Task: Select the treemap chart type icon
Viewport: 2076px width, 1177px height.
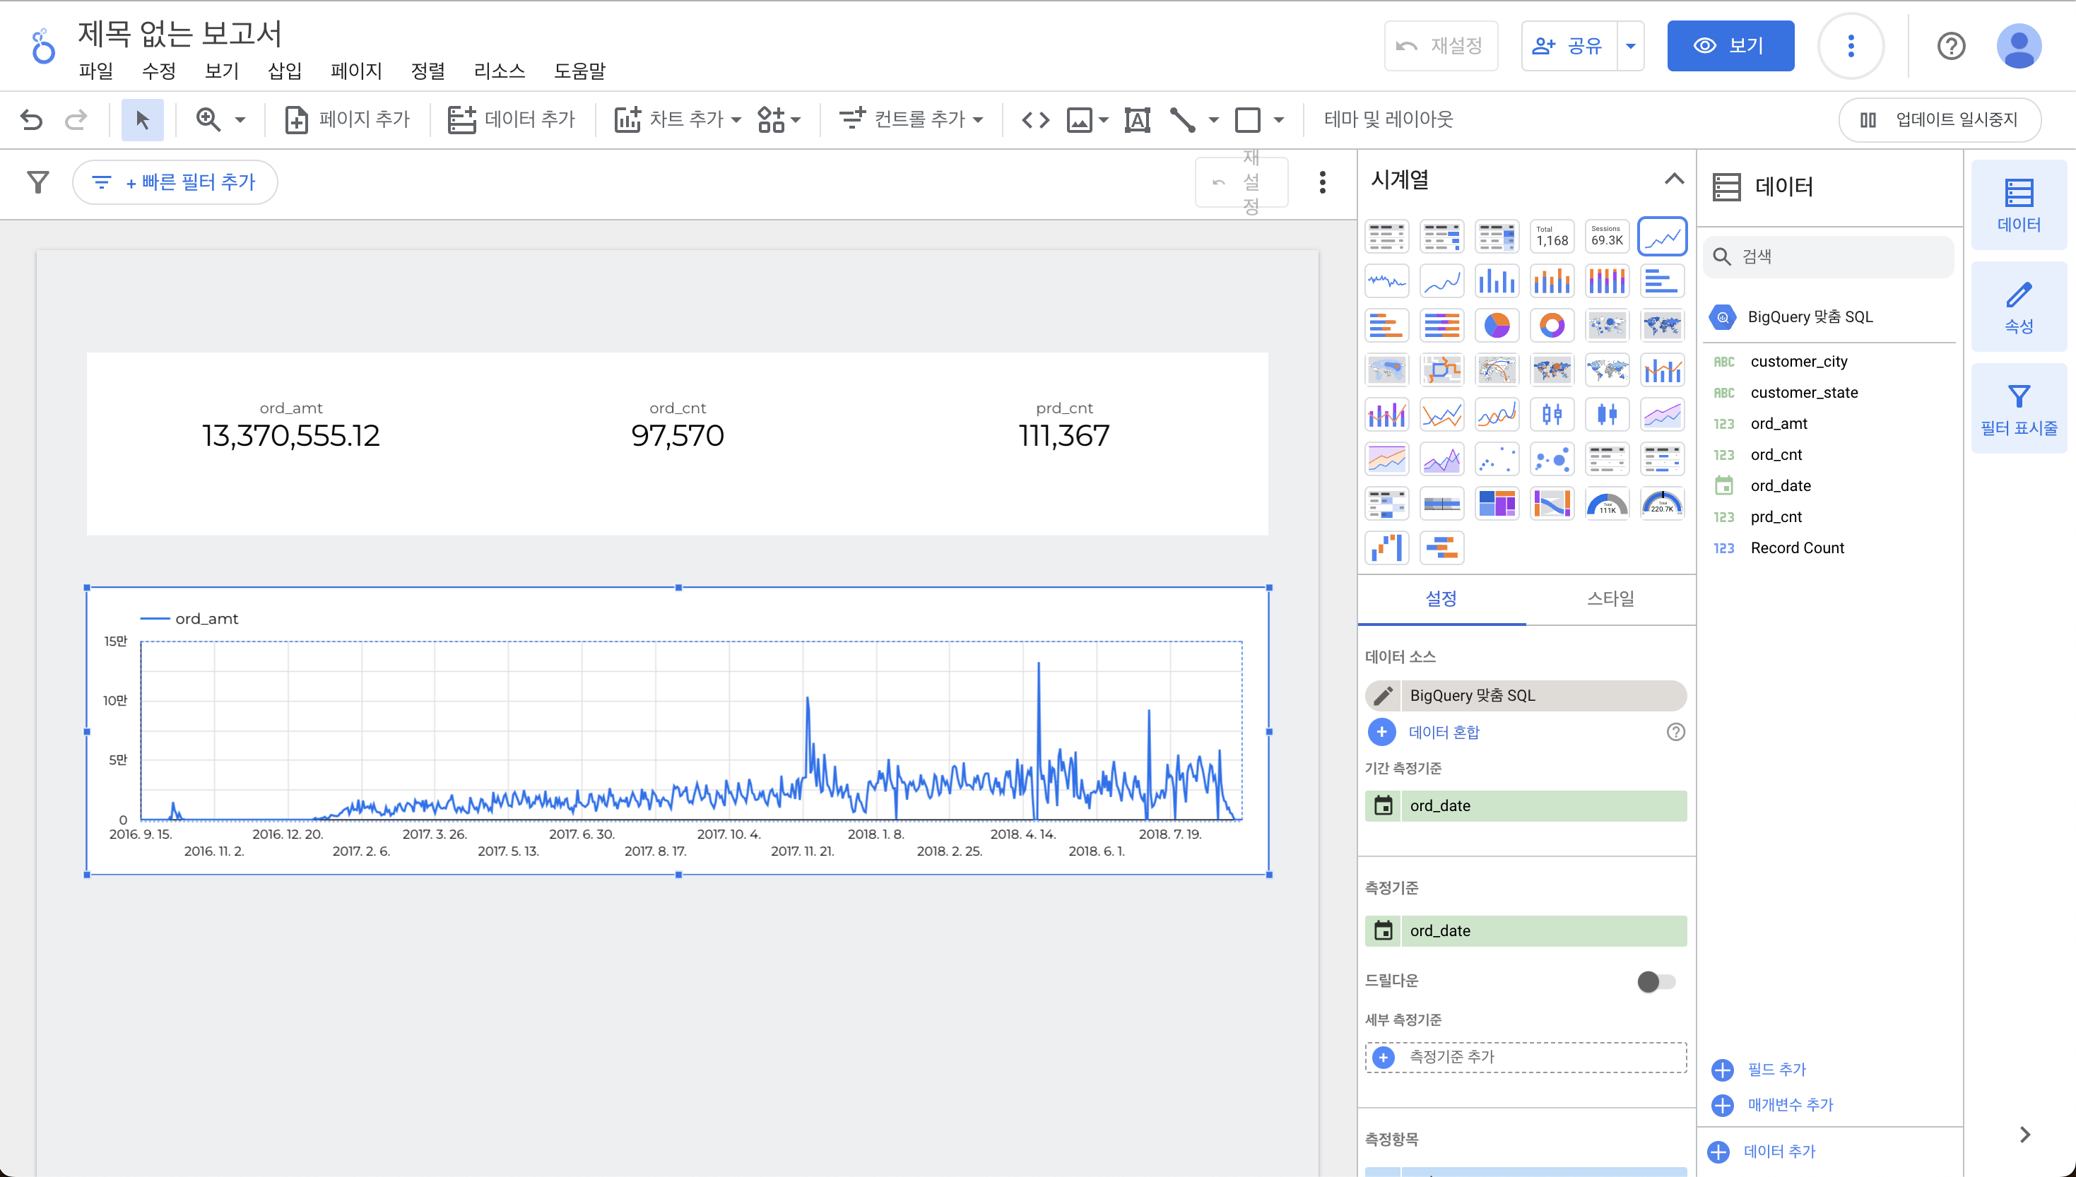Action: [1497, 504]
